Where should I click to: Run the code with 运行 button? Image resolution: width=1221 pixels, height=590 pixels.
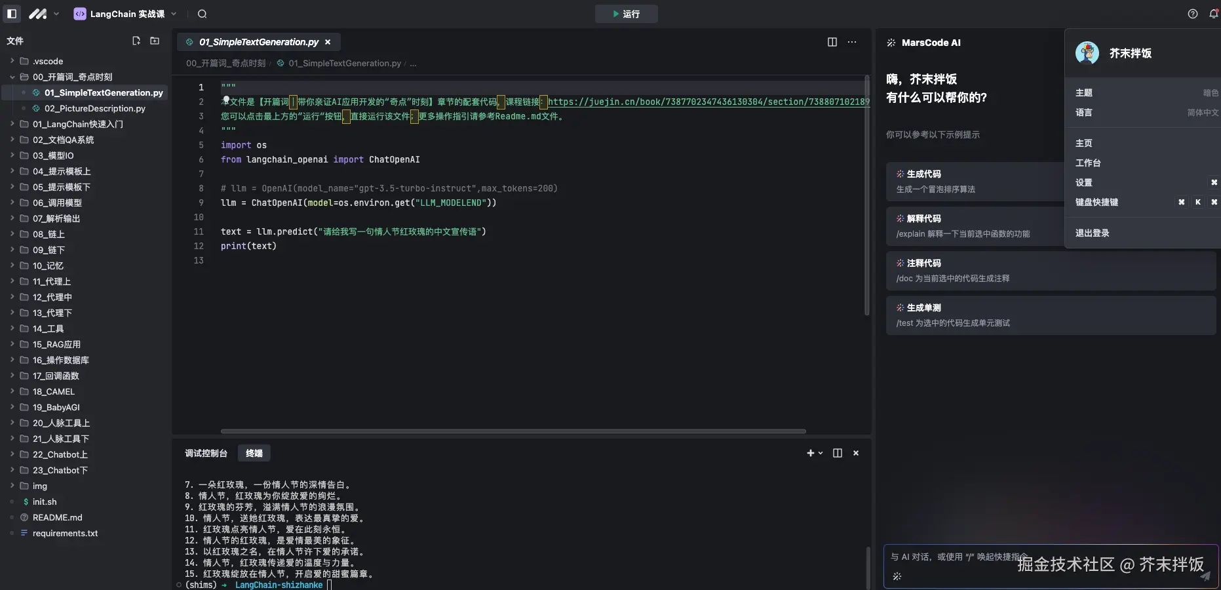626,14
